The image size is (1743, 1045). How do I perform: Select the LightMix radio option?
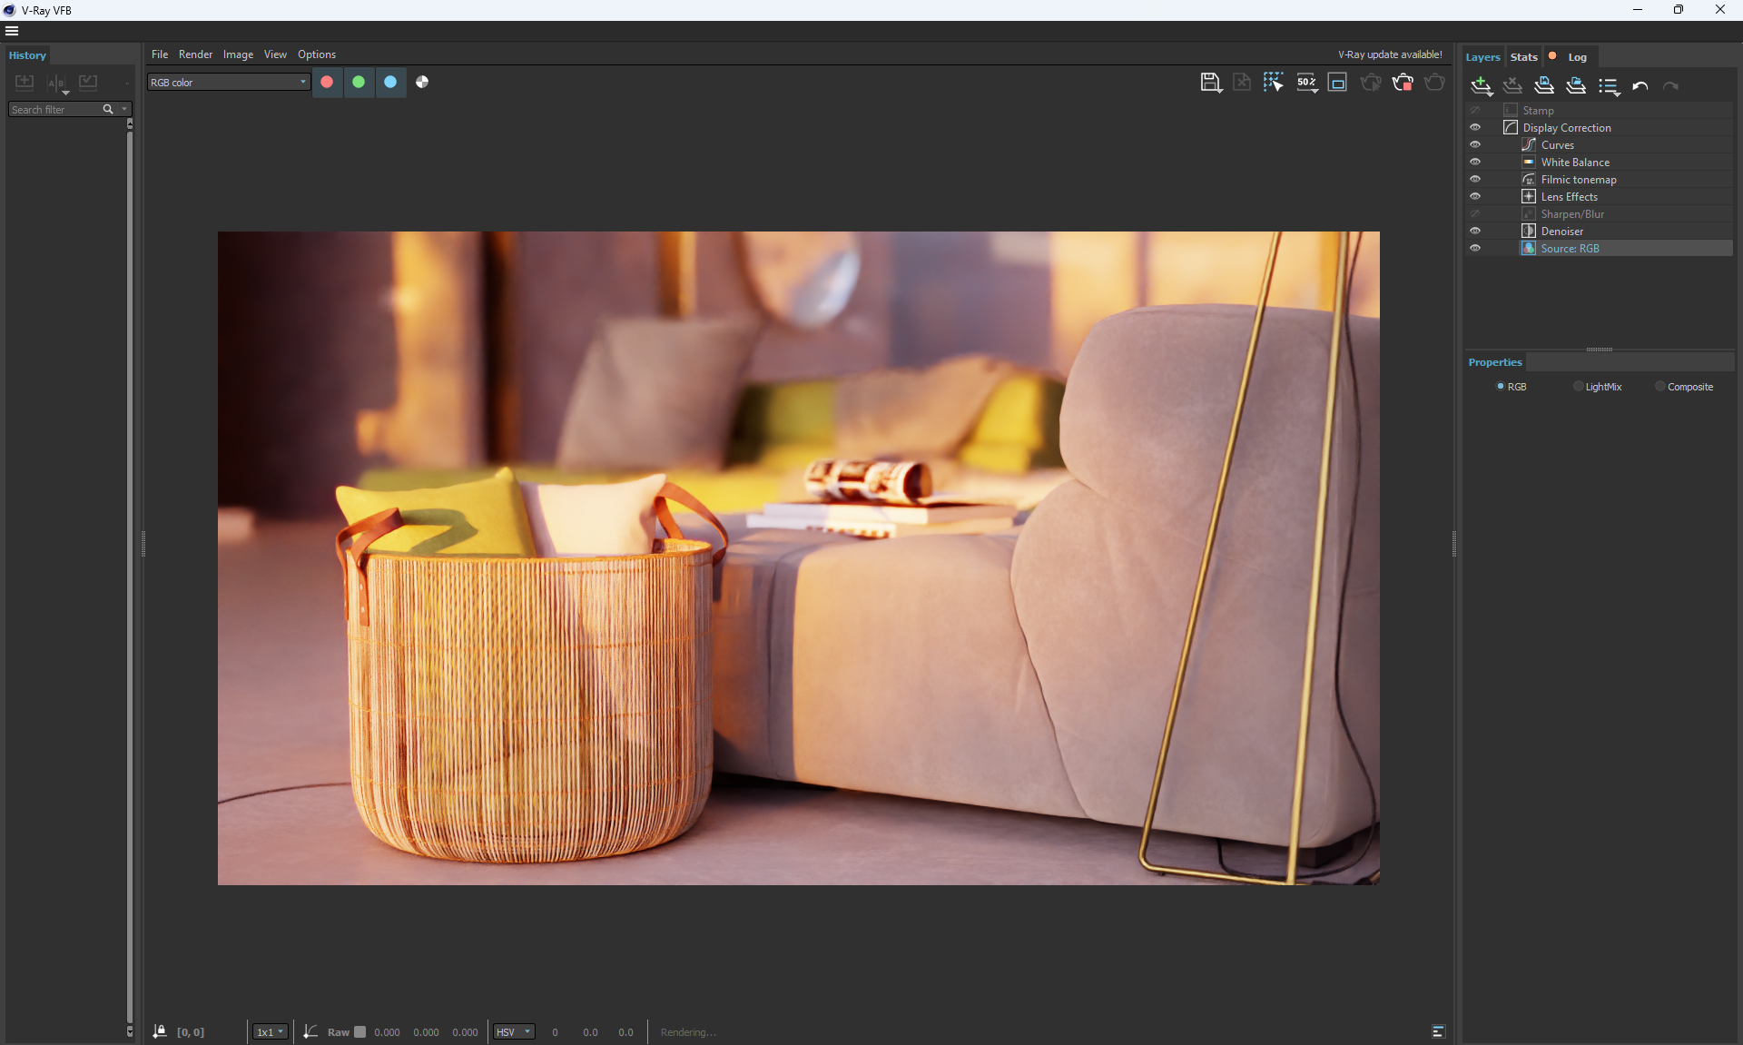click(x=1579, y=387)
